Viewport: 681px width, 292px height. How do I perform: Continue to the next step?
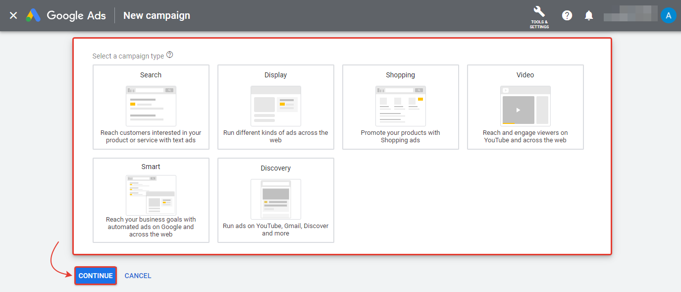point(96,276)
